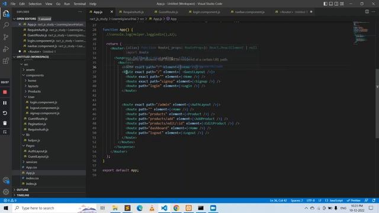Viewport: 379px width, 213px height.
Task: Open the Manage gear icon
Action: (6, 192)
